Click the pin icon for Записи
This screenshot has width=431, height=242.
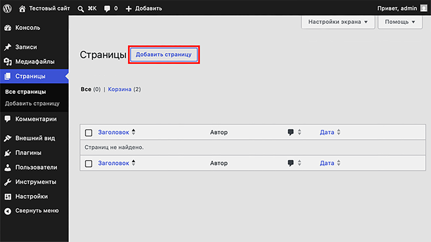pyautogui.click(x=8, y=47)
